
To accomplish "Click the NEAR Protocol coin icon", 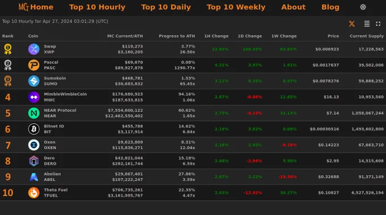I will tap(33, 113).
